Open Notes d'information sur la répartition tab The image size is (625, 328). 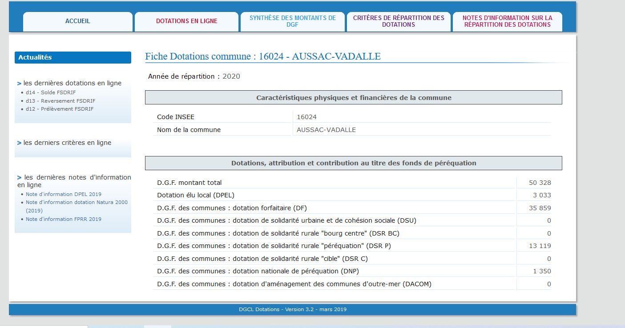coord(507,21)
